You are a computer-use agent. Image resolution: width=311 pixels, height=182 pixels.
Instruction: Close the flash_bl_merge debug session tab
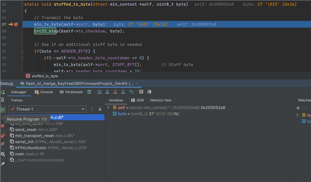point(137,84)
